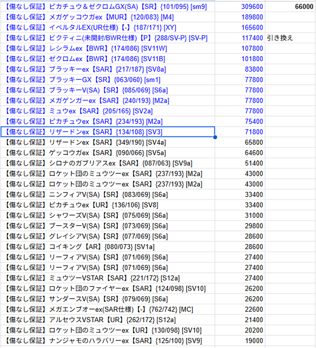316x348 pixels.
Task: Click the 引き換え note cell
Action: pos(291,38)
